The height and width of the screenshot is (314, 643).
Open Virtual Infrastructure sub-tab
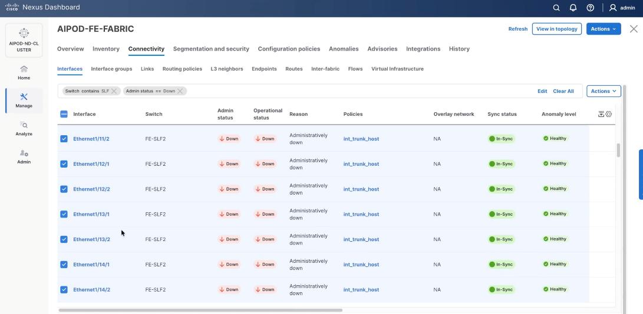397,69
